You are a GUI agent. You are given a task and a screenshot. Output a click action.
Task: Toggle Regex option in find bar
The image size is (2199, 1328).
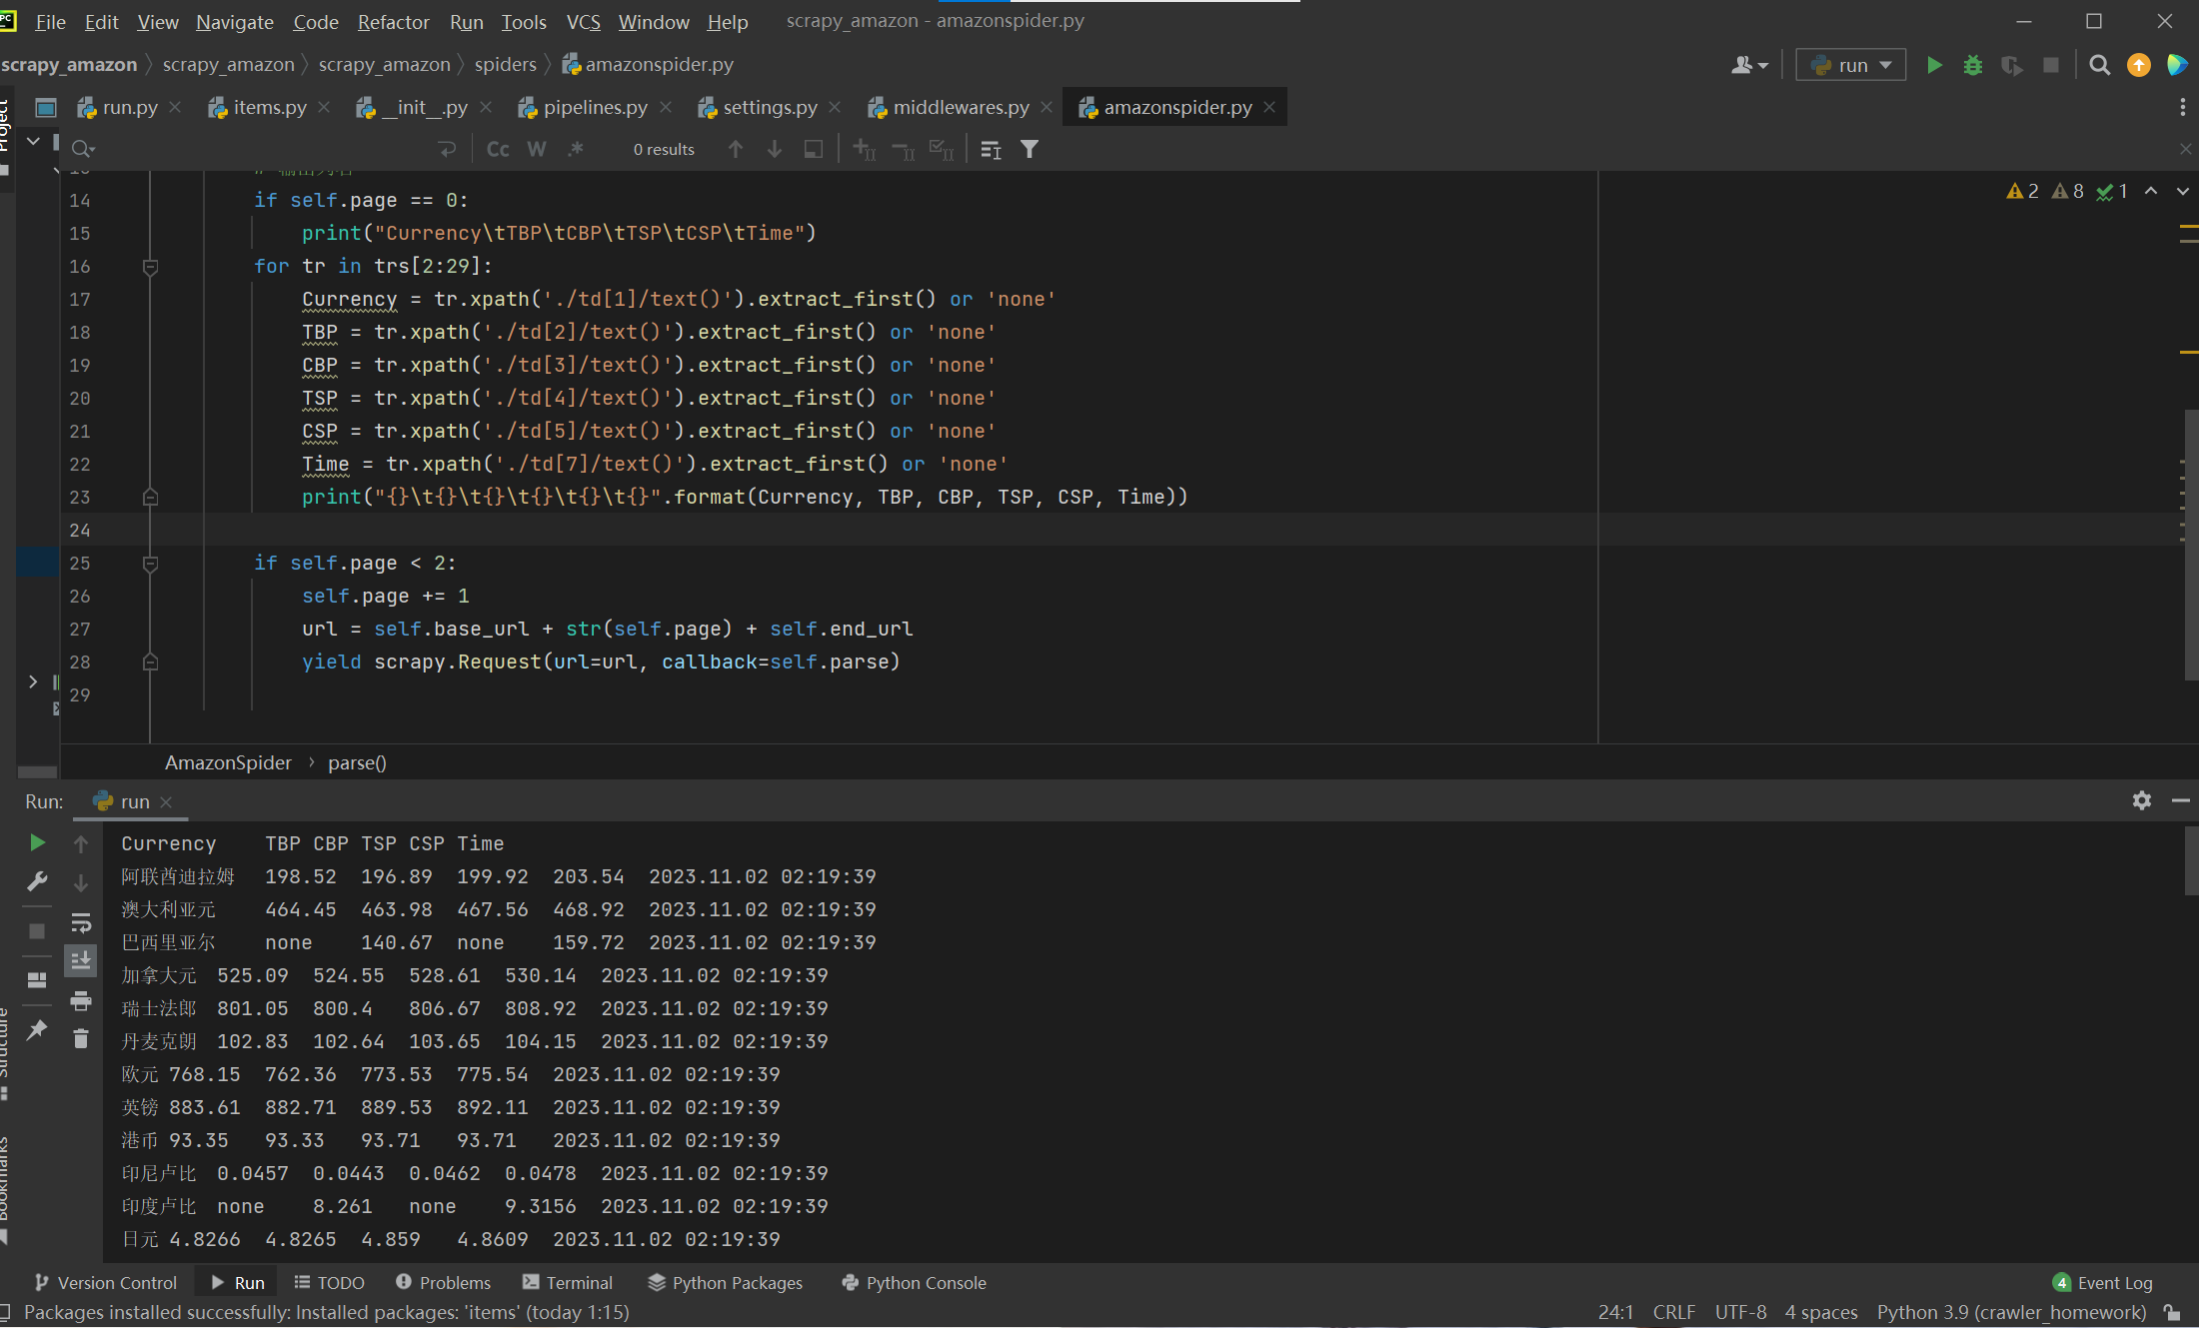point(576,149)
